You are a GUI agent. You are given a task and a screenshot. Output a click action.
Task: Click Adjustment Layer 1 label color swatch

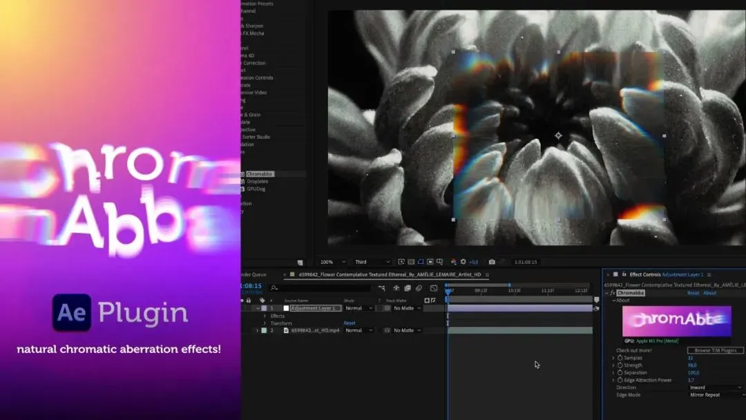coord(264,308)
